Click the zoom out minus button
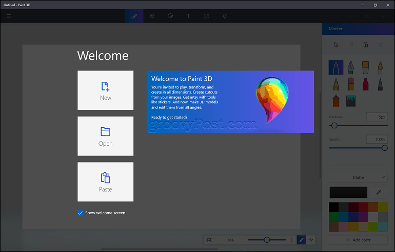 coord(242,240)
